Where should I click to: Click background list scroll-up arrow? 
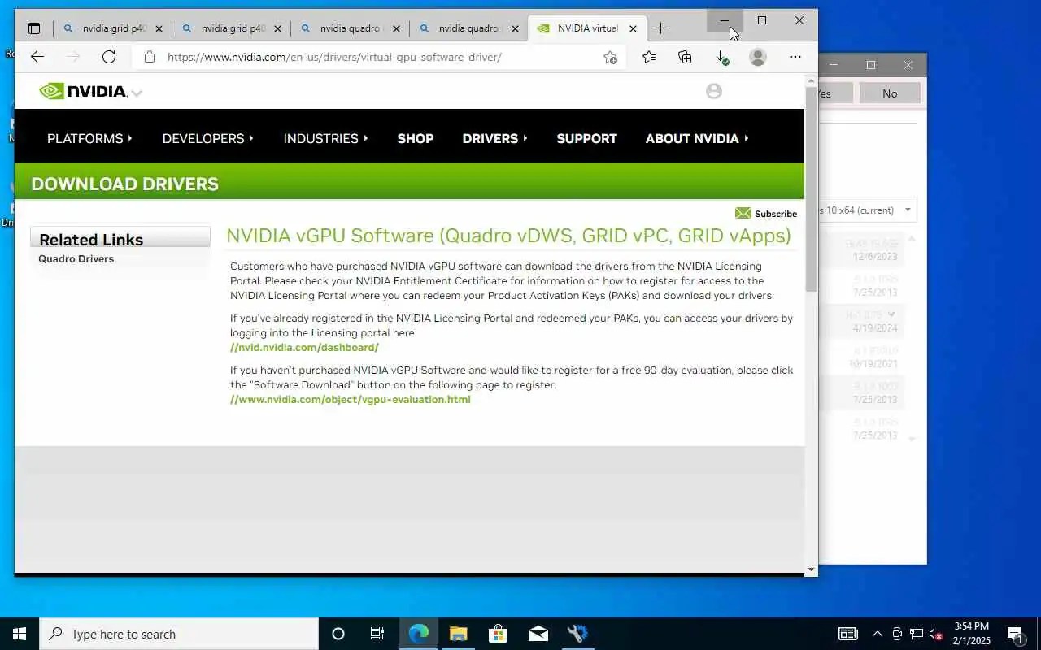tap(912, 239)
